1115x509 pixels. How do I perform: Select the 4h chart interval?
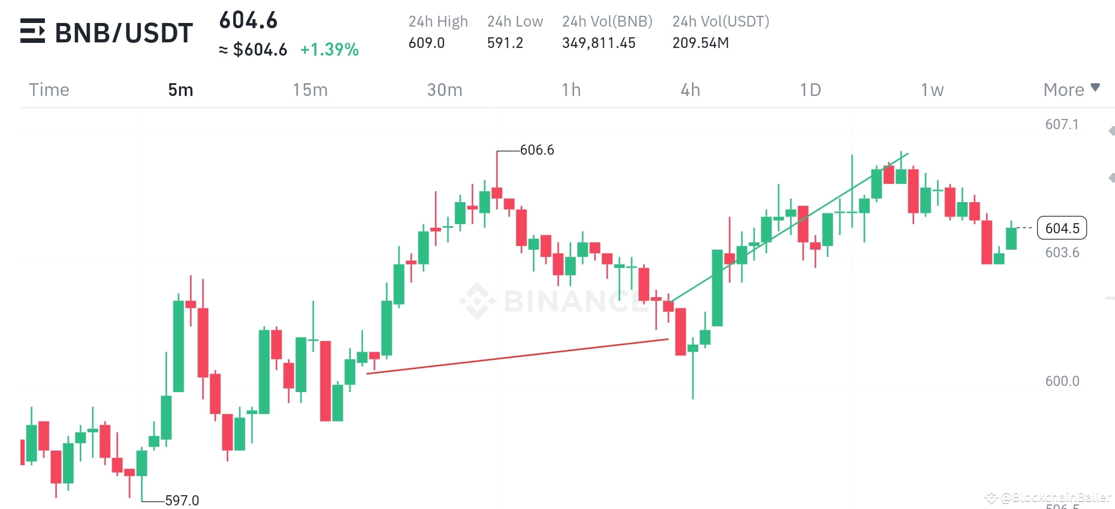pyautogui.click(x=690, y=89)
